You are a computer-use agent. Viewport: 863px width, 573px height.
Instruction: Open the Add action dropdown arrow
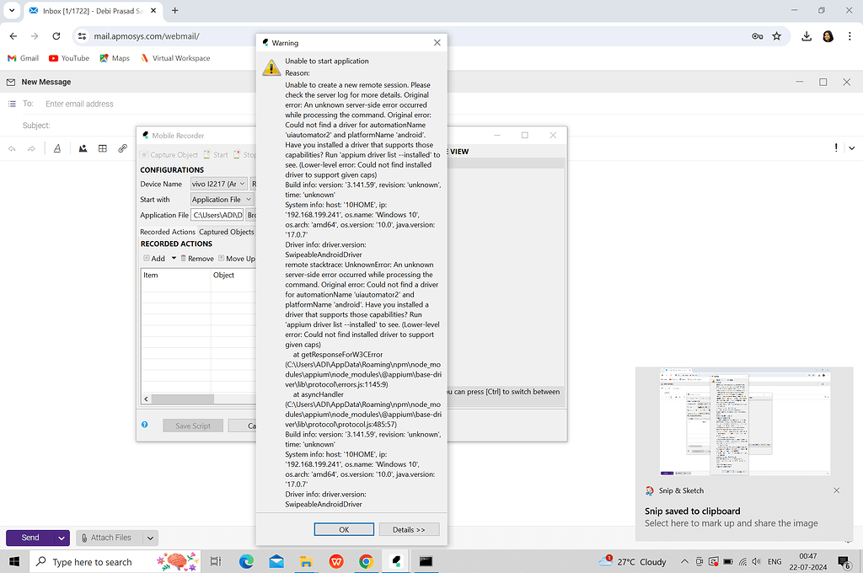174,258
